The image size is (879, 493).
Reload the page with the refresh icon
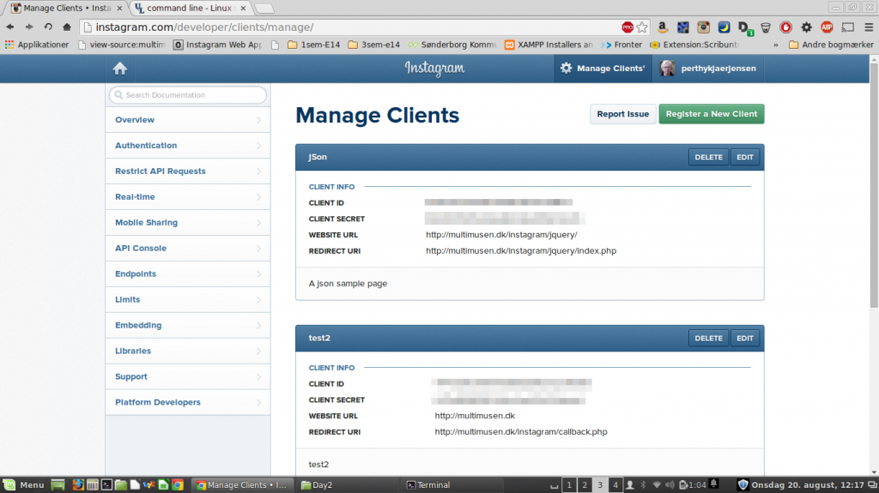click(x=48, y=27)
